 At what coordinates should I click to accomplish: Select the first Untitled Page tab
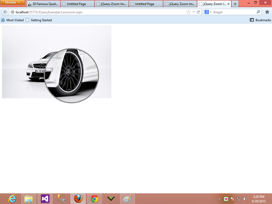click(x=78, y=4)
